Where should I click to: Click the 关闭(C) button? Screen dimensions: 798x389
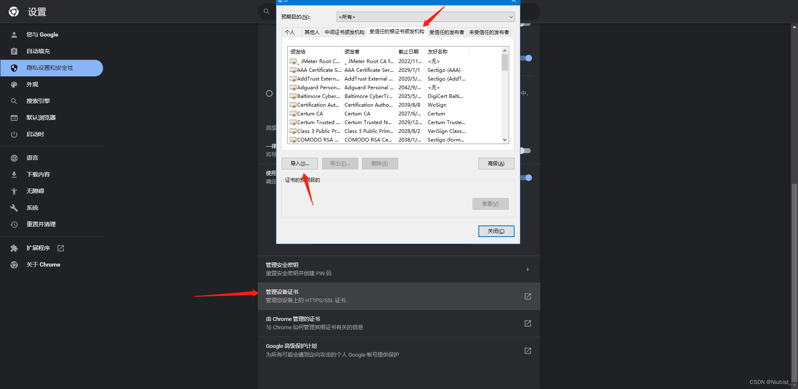pyautogui.click(x=496, y=231)
